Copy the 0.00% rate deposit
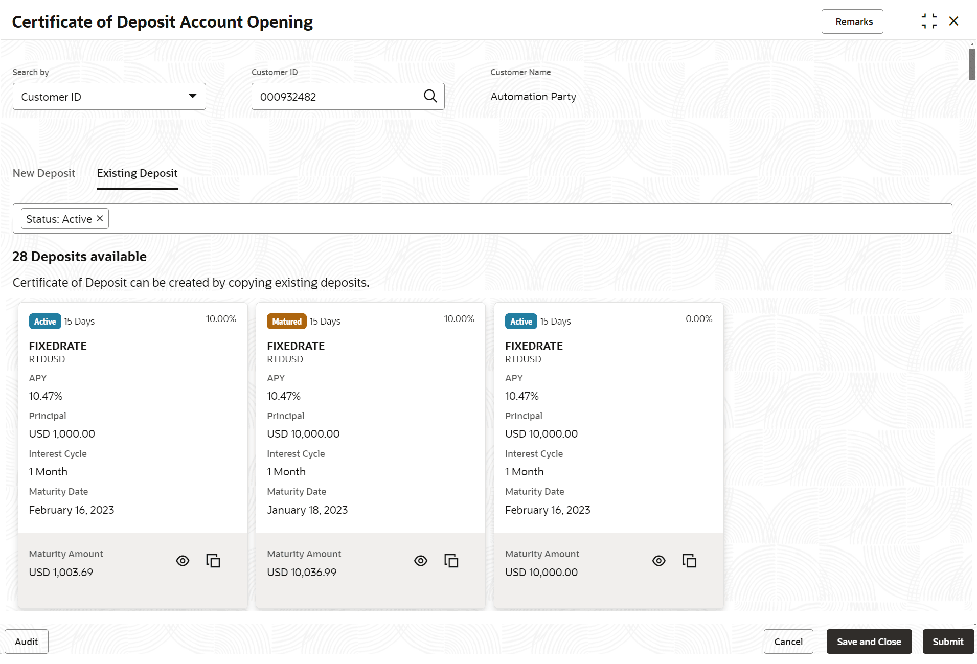This screenshot has height=664, width=977. [689, 561]
